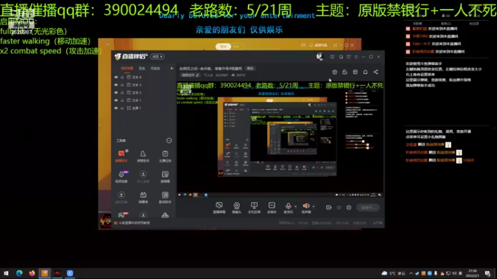497x279 pixels.
Task: Open the gear settings icon in bottom bar
Action: (349, 208)
